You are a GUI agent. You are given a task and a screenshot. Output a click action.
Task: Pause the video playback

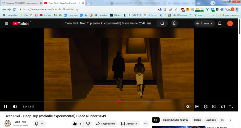click(x=6, y=106)
